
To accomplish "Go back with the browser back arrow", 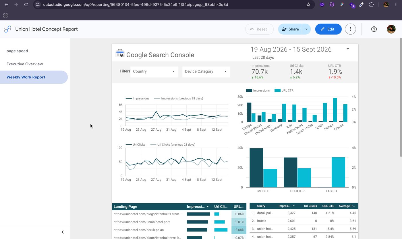I will (x=6, y=5).
